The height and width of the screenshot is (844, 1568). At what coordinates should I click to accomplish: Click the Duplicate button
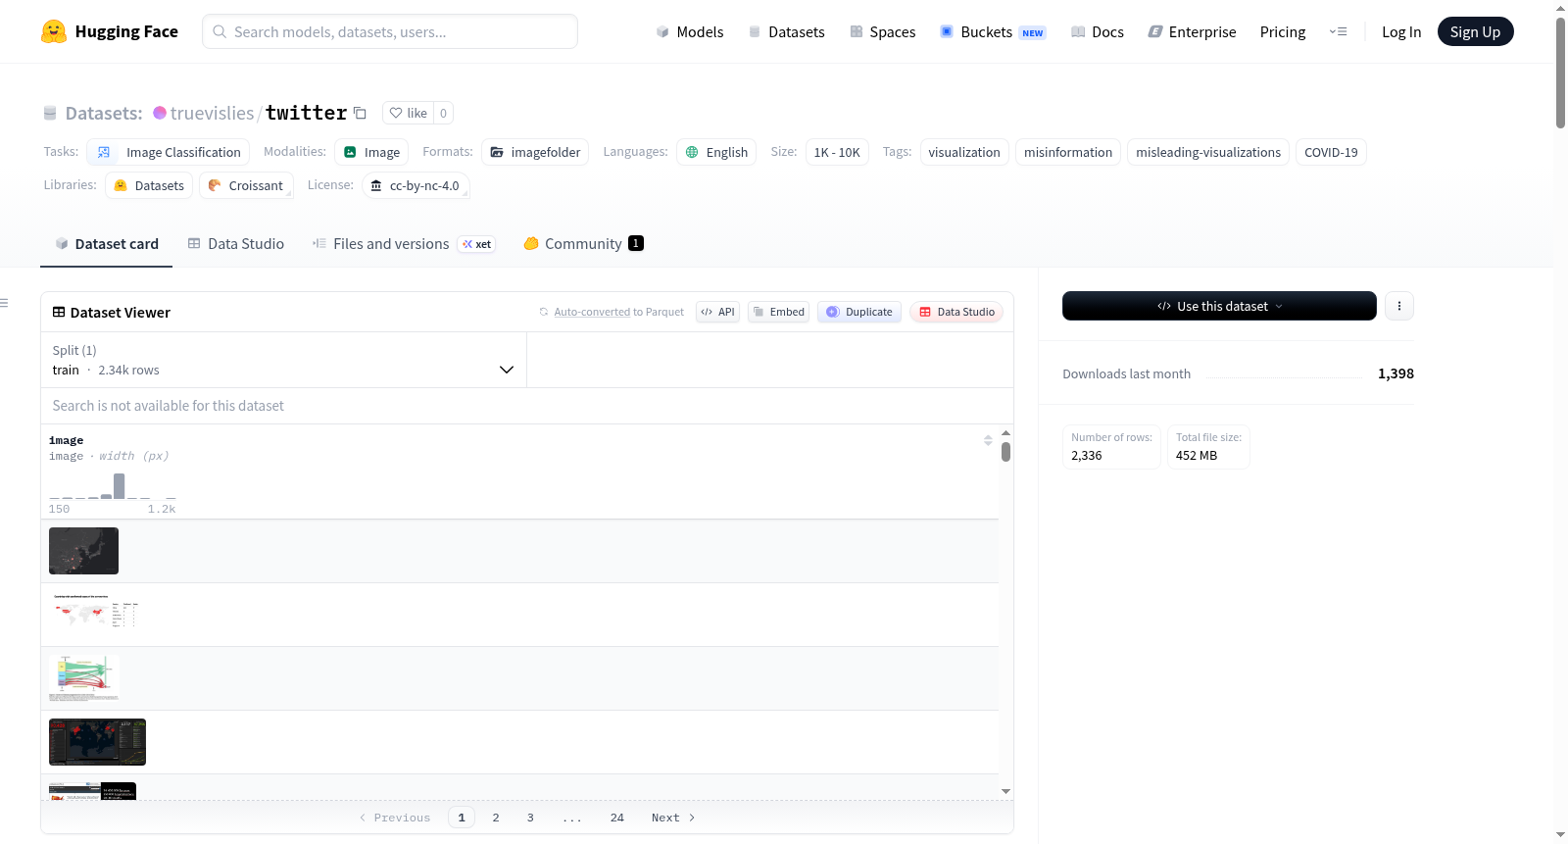(x=858, y=312)
